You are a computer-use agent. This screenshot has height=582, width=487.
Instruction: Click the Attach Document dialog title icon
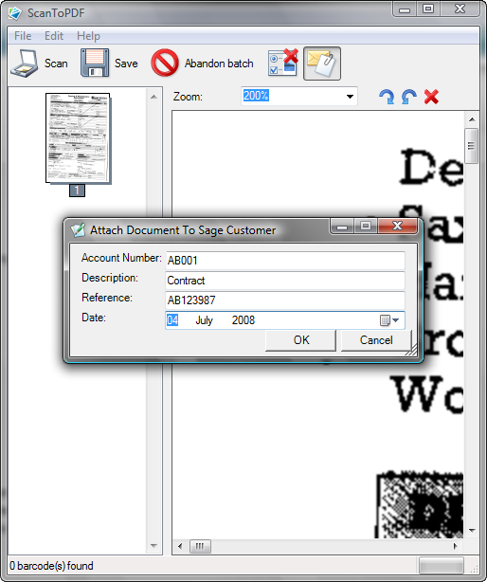tap(78, 230)
